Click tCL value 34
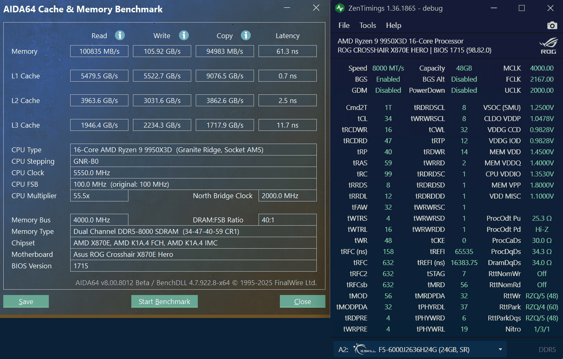Image resolution: width=563 pixels, height=359 pixels. [x=388, y=119]
